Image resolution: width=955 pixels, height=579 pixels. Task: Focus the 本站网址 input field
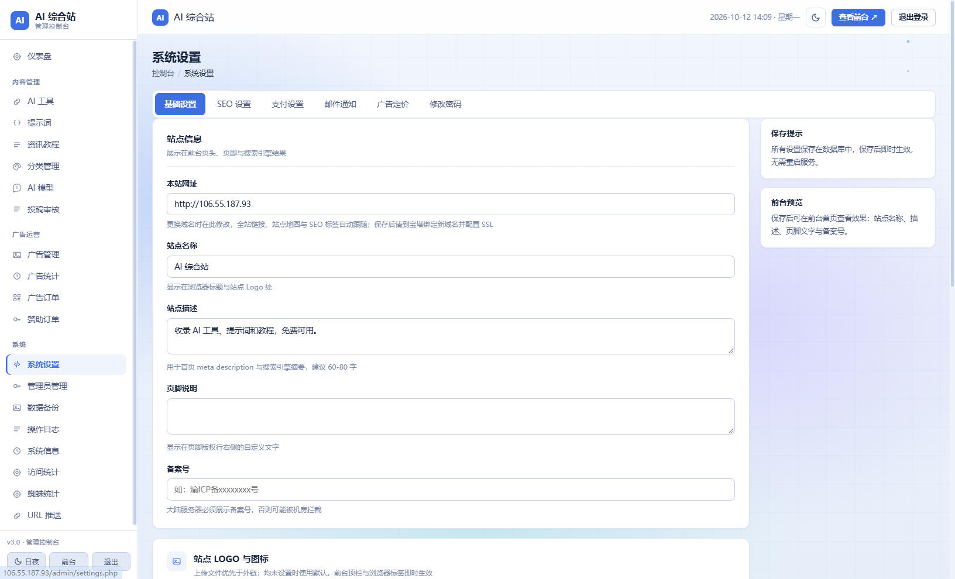click(451, 204)
